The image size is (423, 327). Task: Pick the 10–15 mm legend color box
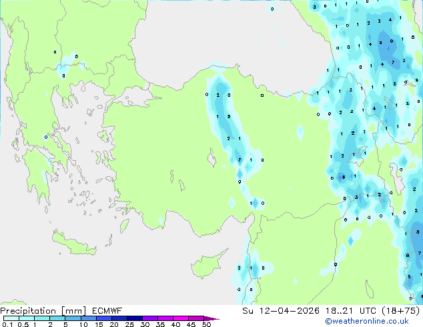point(88,318)
